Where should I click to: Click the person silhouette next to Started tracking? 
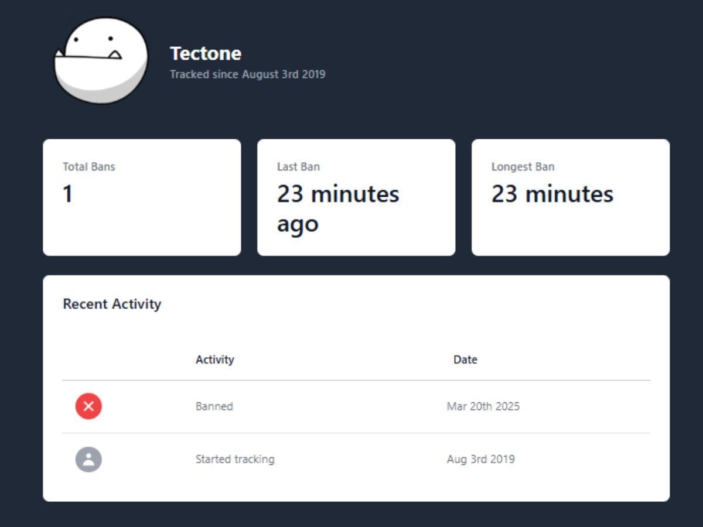click(88, 459)
